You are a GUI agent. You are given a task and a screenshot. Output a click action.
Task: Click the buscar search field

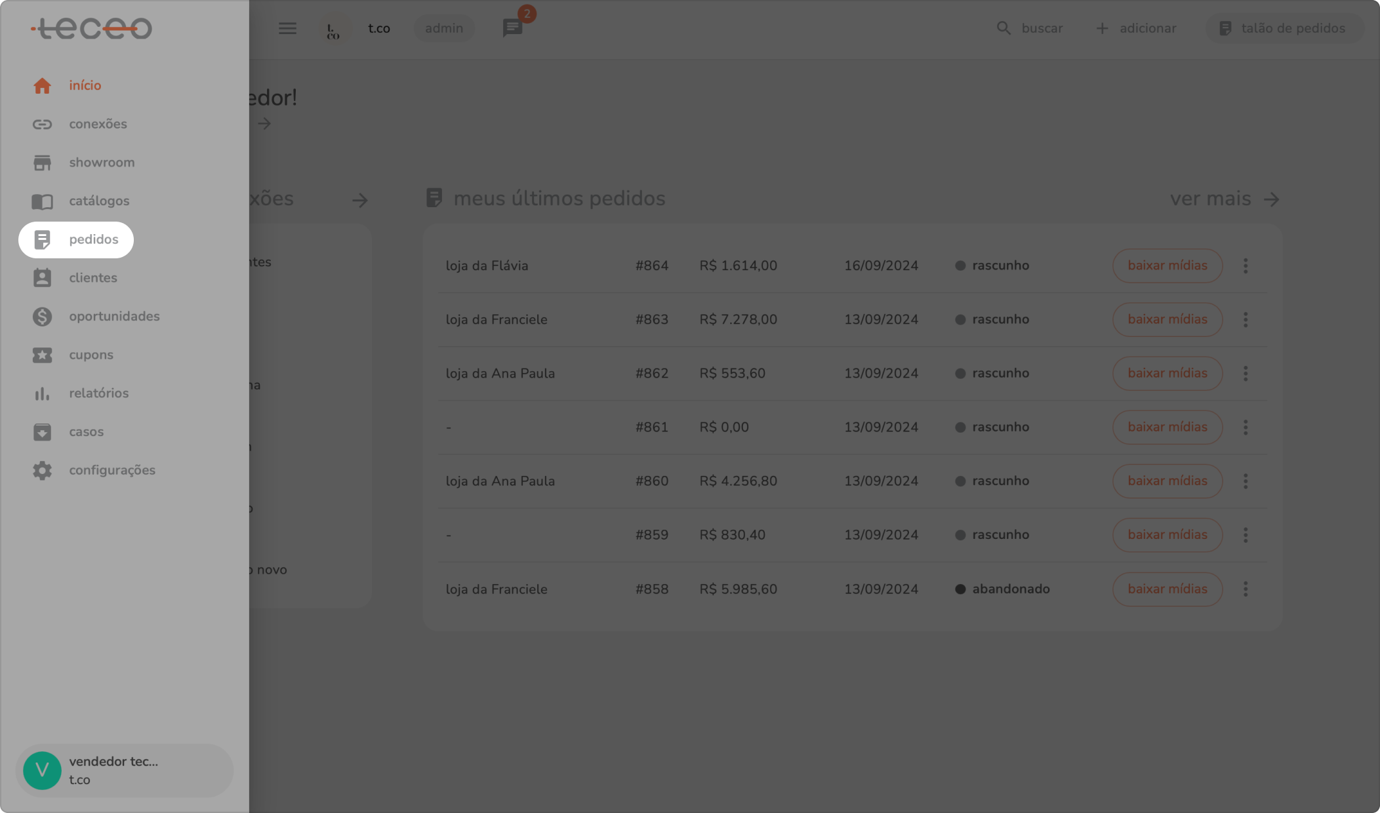click(x=1030, y=28)
